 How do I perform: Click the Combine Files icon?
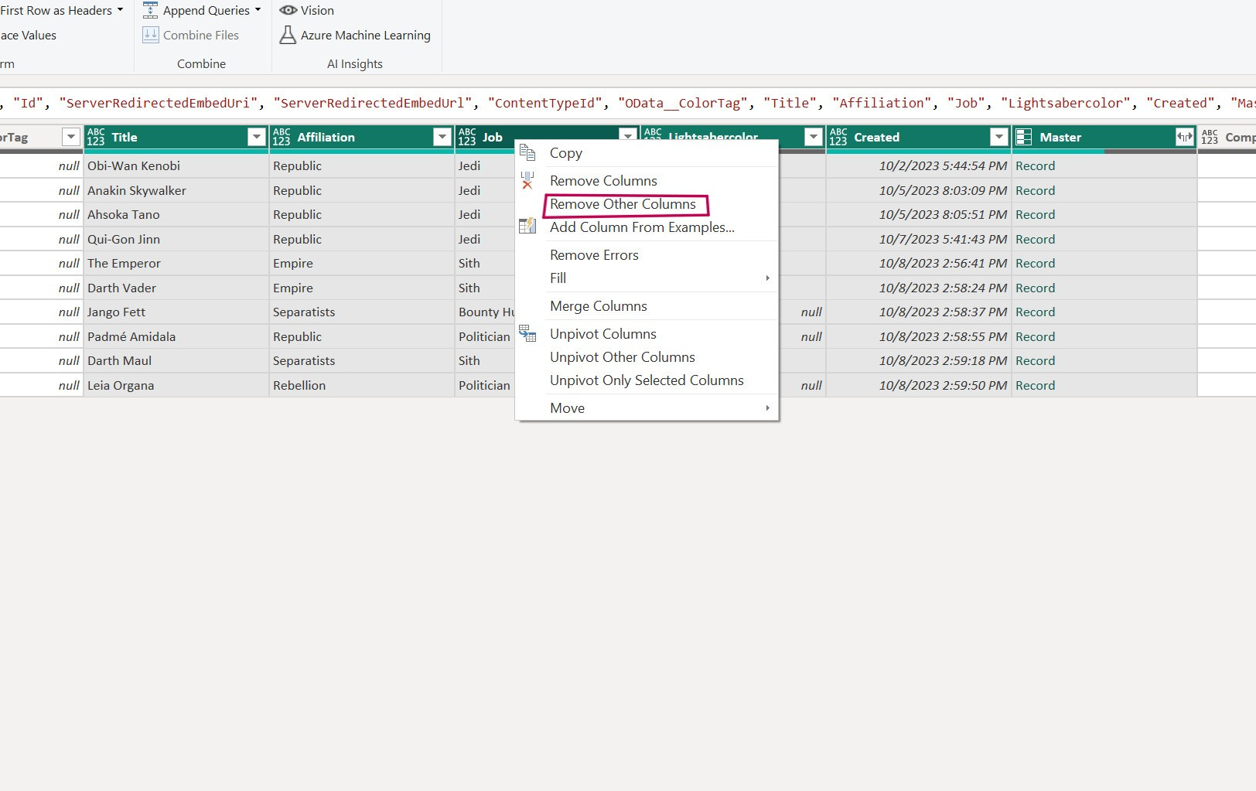pyautogui.click(x=151, y=35)
